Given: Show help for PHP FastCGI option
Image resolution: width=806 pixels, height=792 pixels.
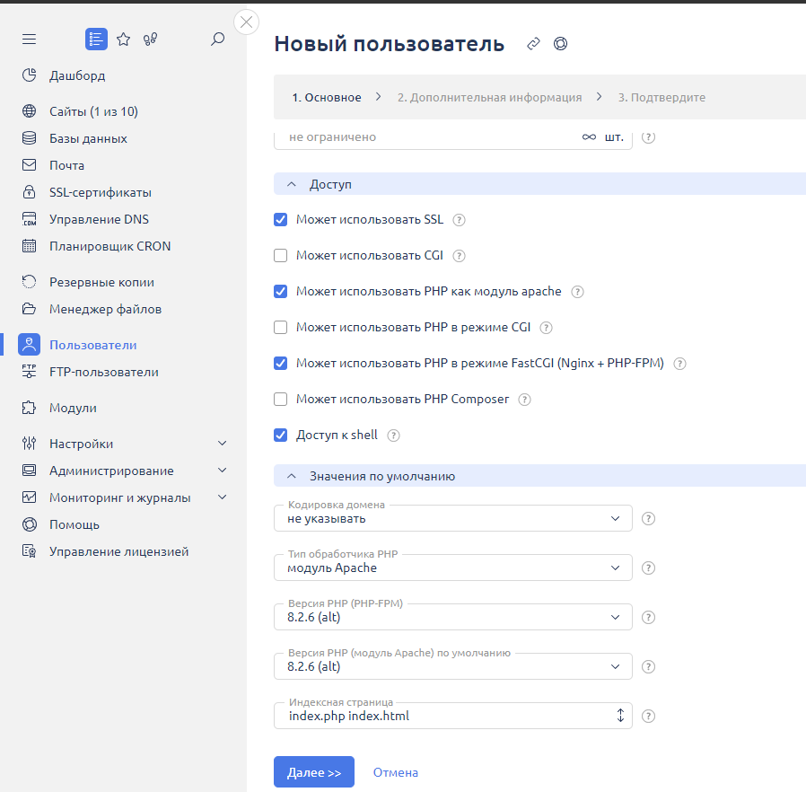Looking at the screenshot, I should (680, 364).
